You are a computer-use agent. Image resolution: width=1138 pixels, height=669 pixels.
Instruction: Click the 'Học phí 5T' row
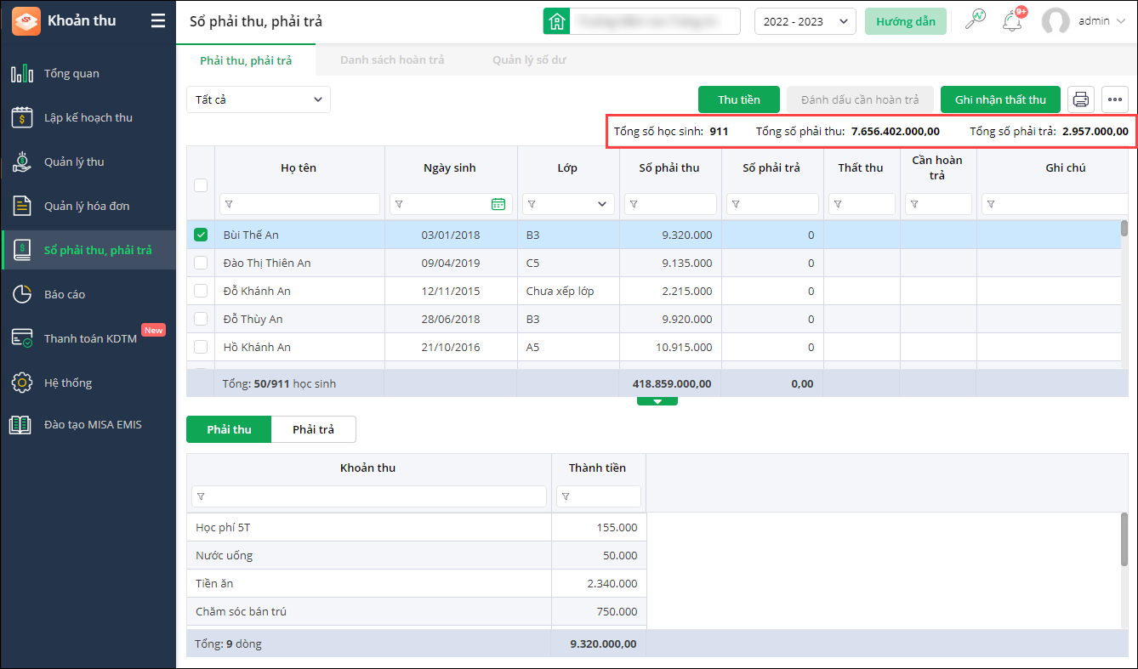pos(417,527)
